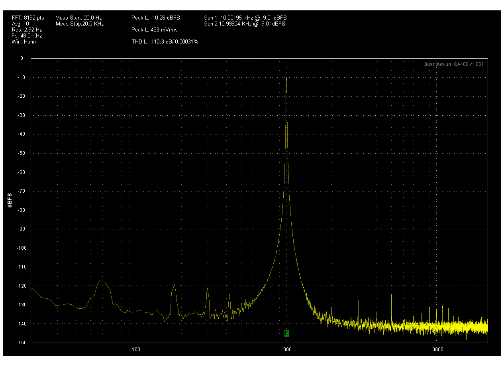Select the 'Win: Hann' window text
504x367 pixels.
tap(24, 41)
